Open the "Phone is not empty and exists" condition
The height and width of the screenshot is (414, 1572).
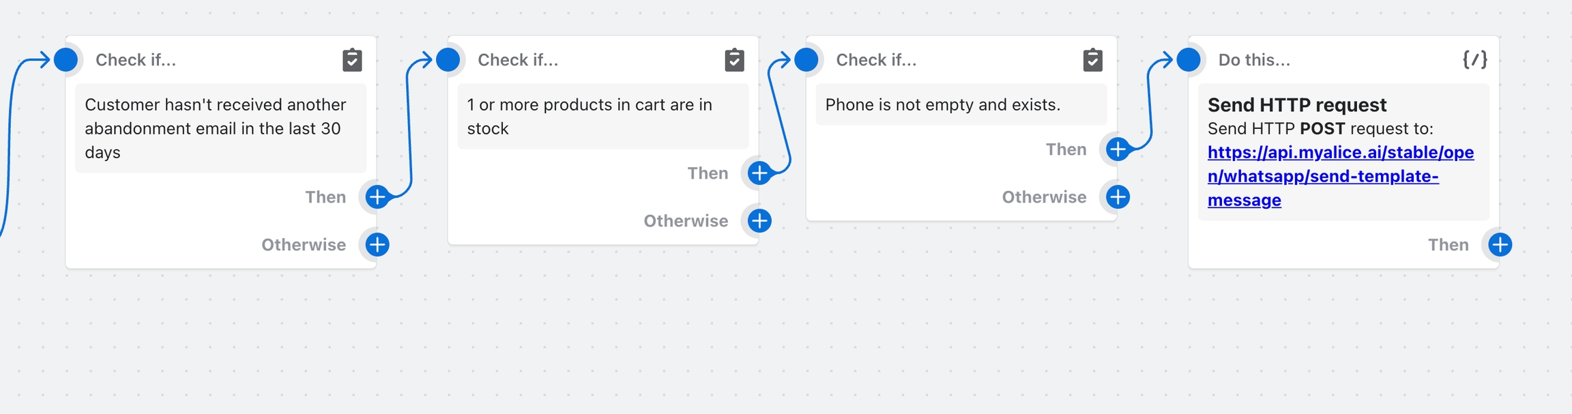coord(942,105)
